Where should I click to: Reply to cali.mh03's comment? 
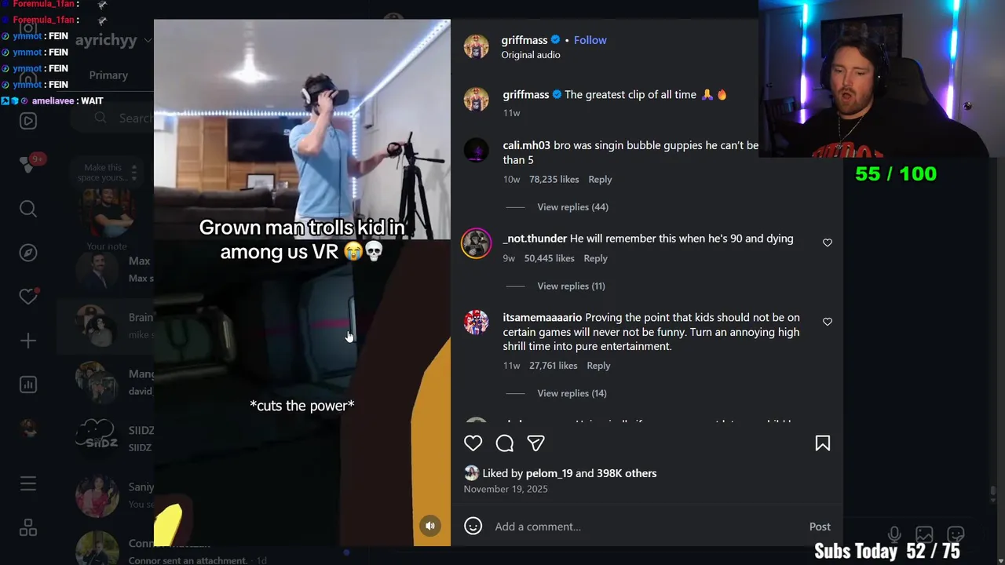click(x=600, y=180)
